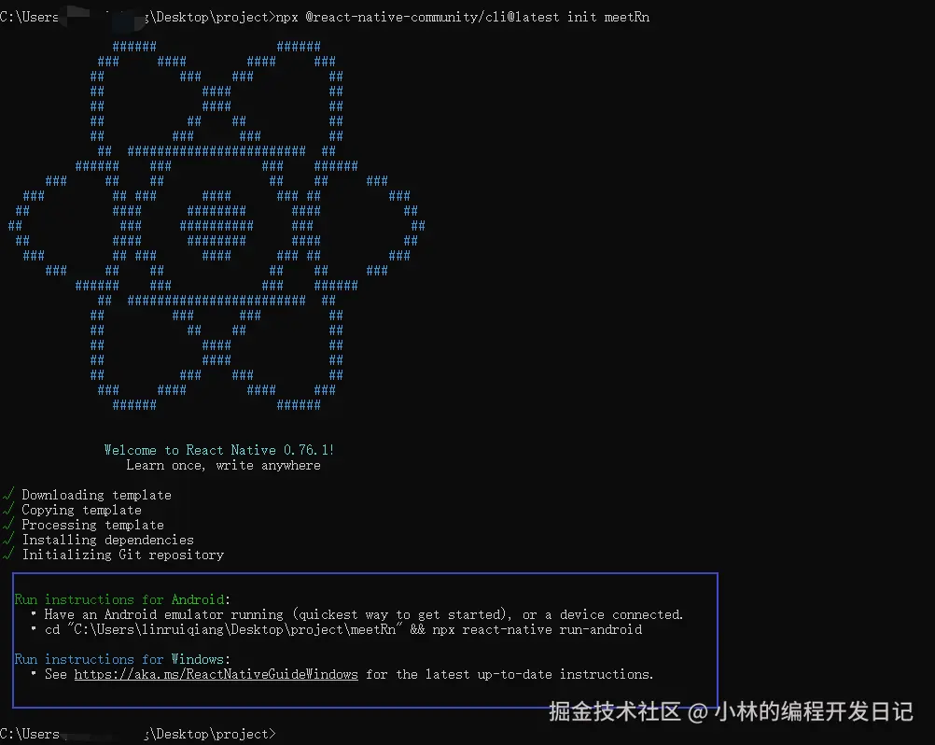
Task: Click the React logo ASCII art
Action: click(216, 226)
